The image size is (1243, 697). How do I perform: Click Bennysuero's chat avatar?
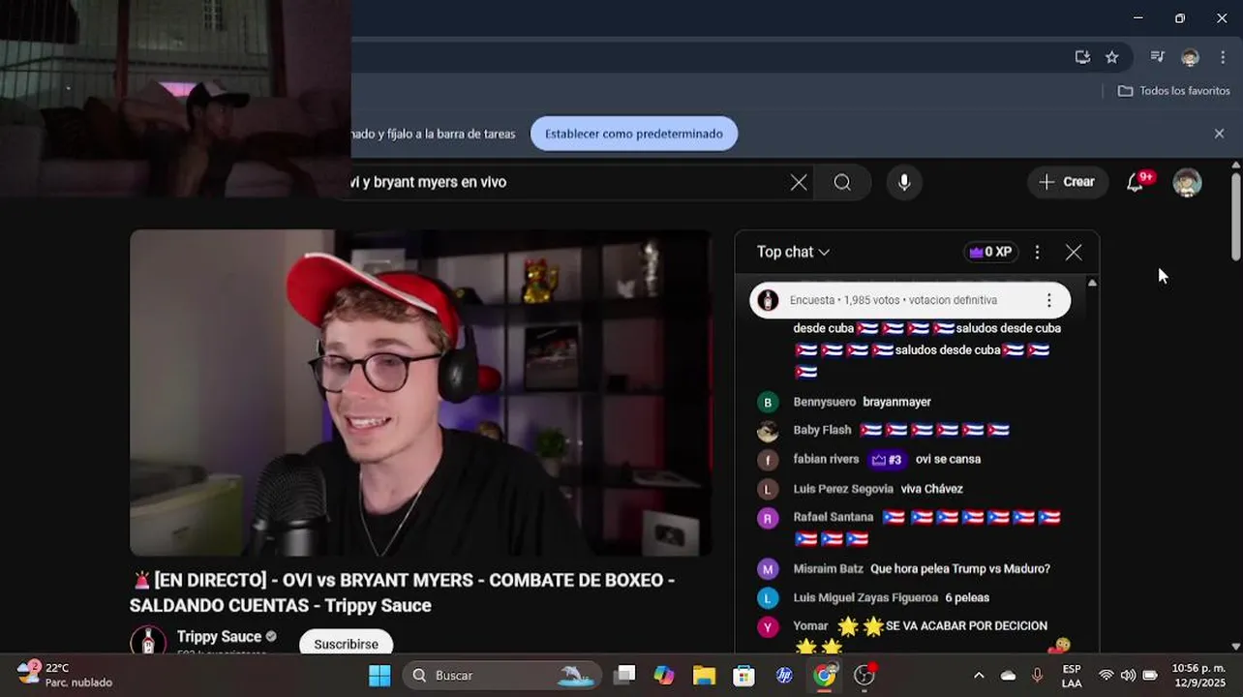[768, 402]
